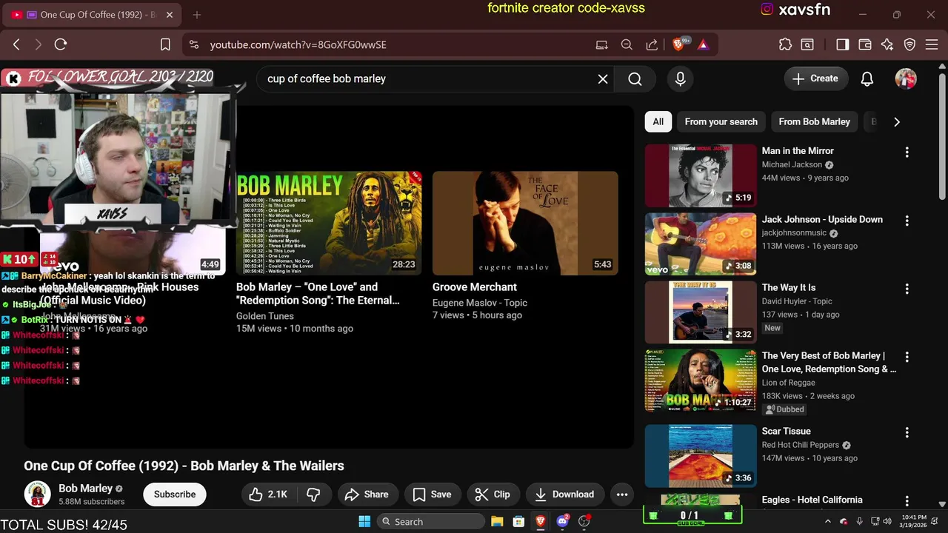Open the Brave VPN shield icon
Viewport: 948px width, 533px height.
910,44
